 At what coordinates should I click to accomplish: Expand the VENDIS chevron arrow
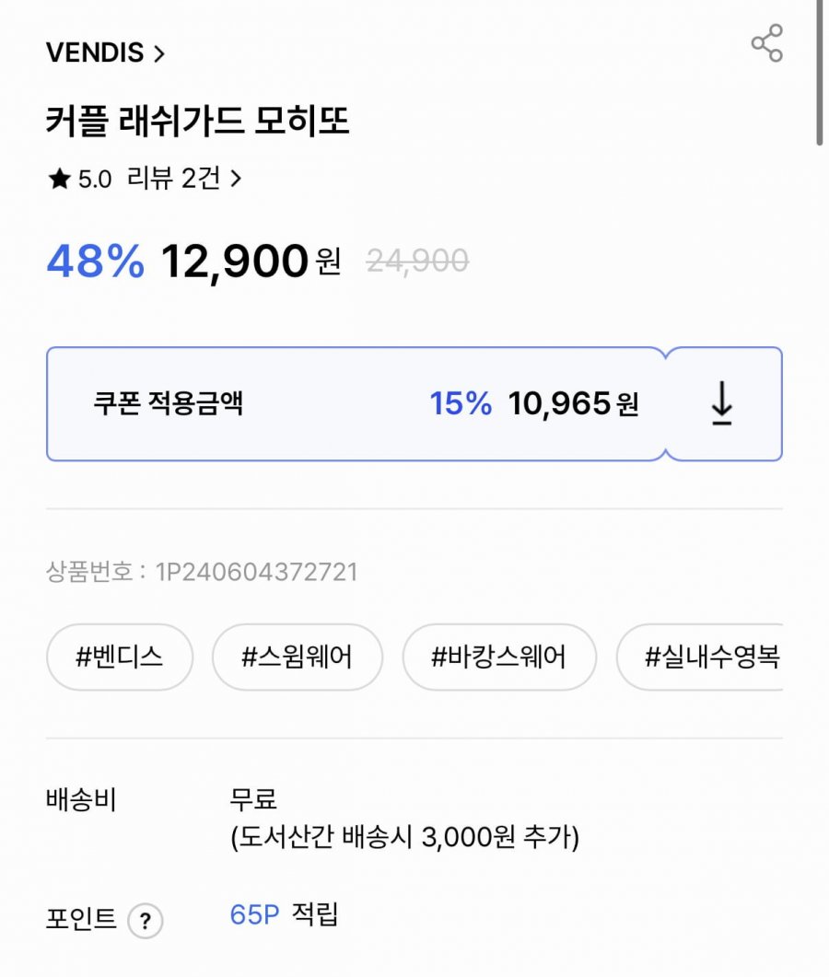click(159, 53)
